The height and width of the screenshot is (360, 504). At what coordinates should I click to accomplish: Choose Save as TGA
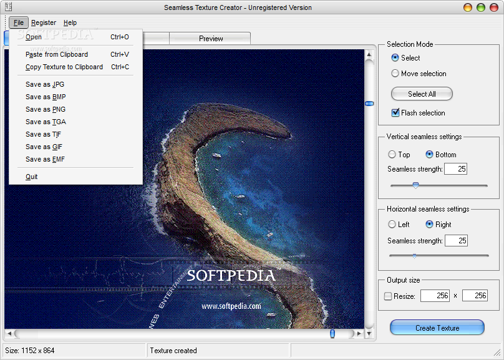[x=77, y=122]
